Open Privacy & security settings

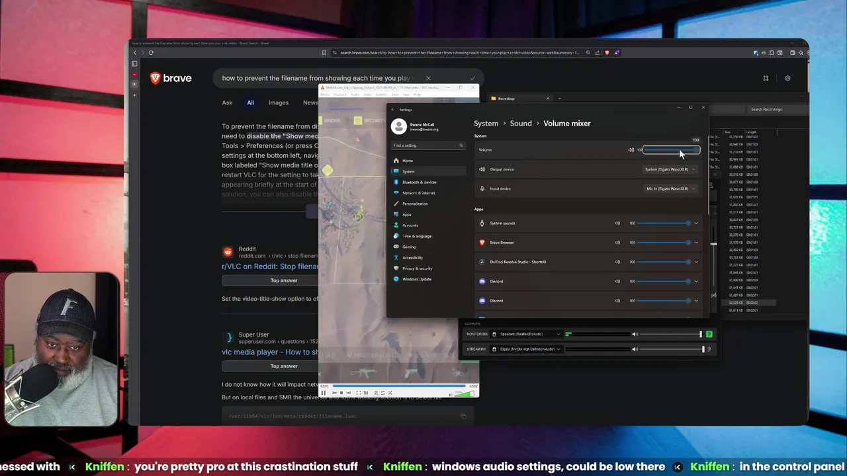[427, 268]
